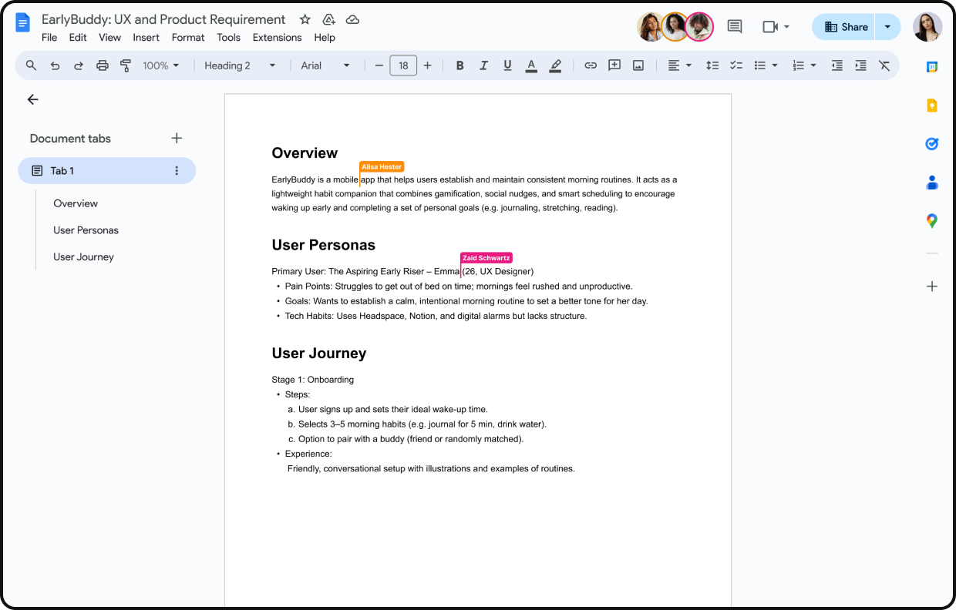Jump to Overview in outline
Screen dimensions: 956x610
coord(76,203)
